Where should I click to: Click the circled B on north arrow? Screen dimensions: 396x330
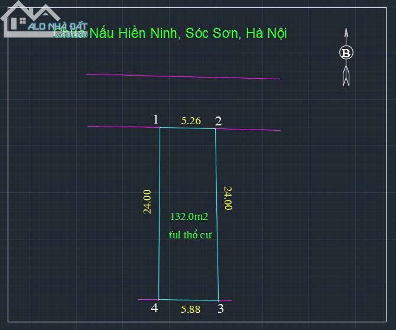tap(346, 53)
